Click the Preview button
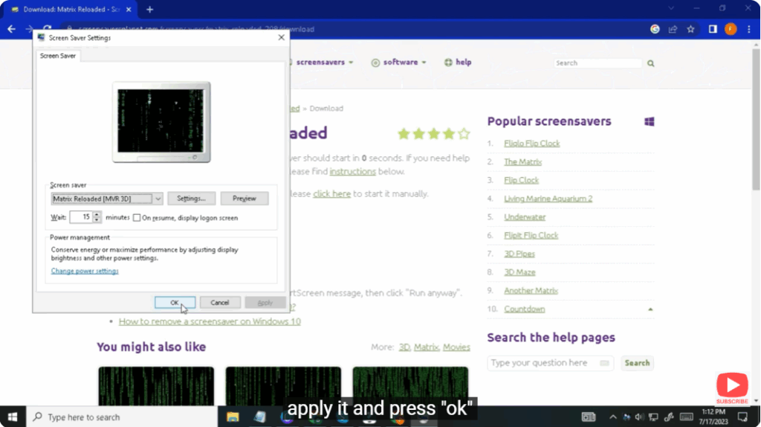 [244, 199]
